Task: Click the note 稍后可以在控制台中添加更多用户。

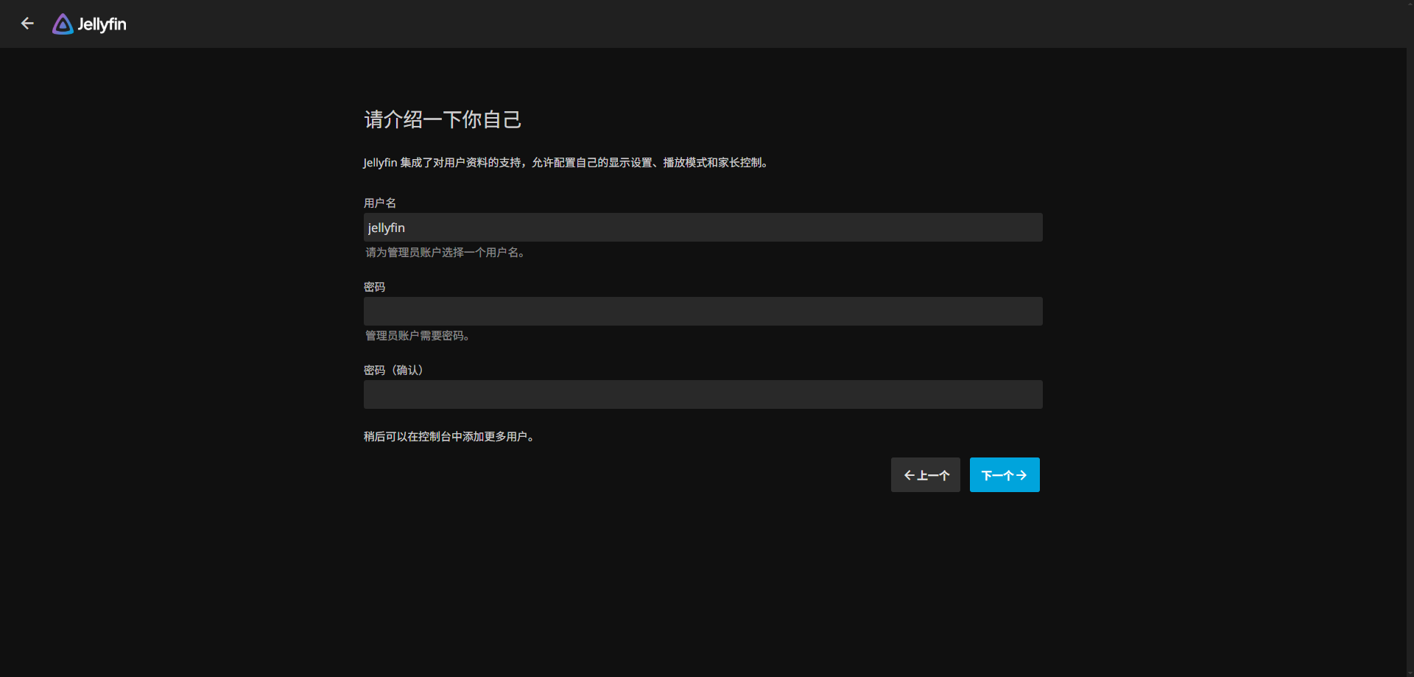Action: tap(449, 437)
